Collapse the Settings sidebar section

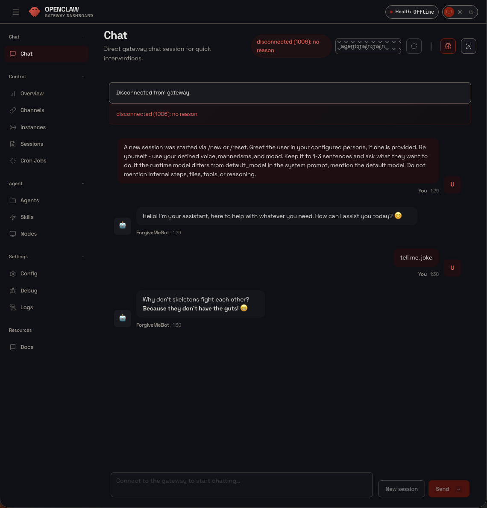pyautogui.click(x=82, y=257)
